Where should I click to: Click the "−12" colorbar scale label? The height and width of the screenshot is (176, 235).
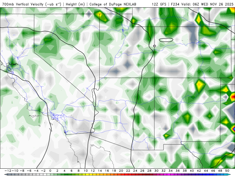(8, 171)
